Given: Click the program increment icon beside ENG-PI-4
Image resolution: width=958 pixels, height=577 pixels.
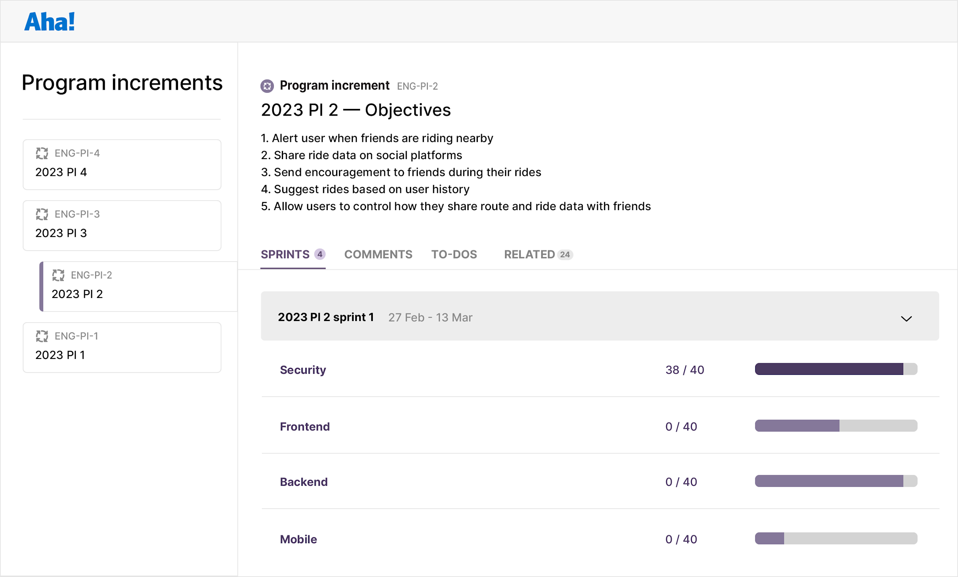Looking at the screenshot, I should click(42, 153).
